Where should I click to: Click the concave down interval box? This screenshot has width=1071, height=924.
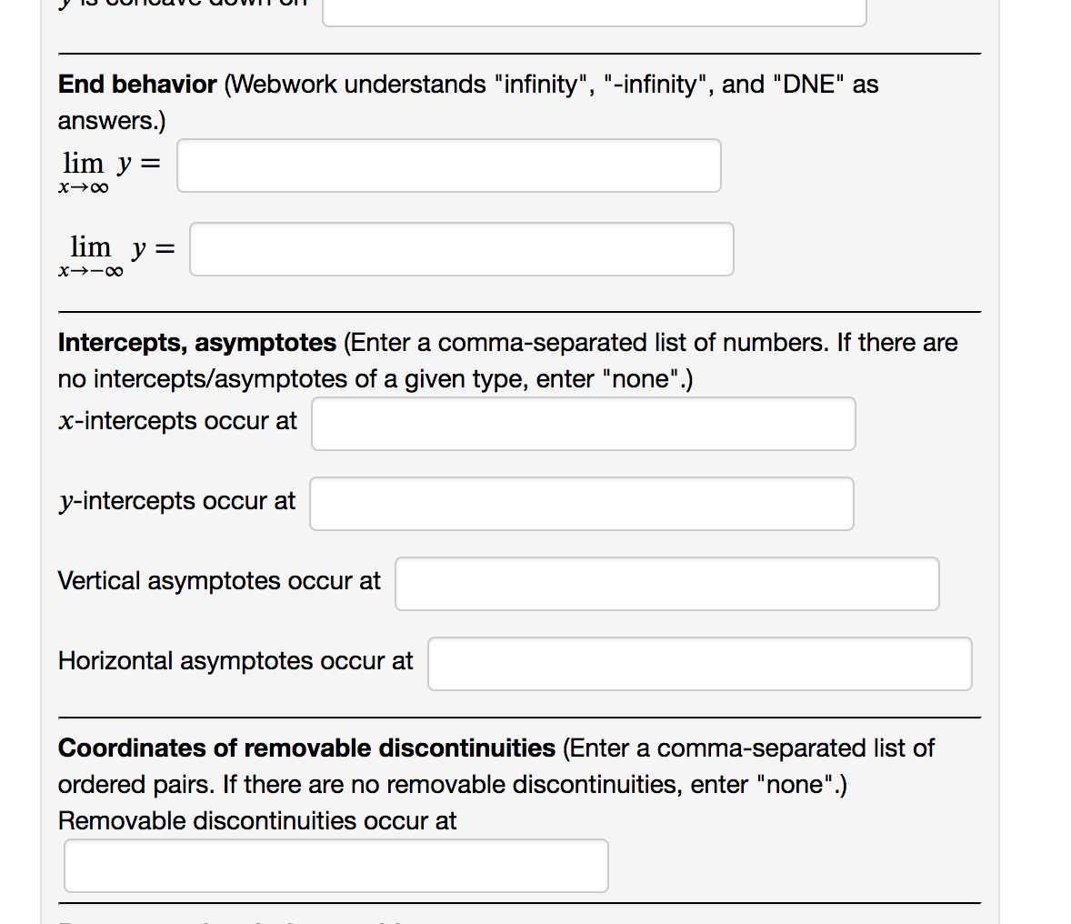[x=594, y=11]
